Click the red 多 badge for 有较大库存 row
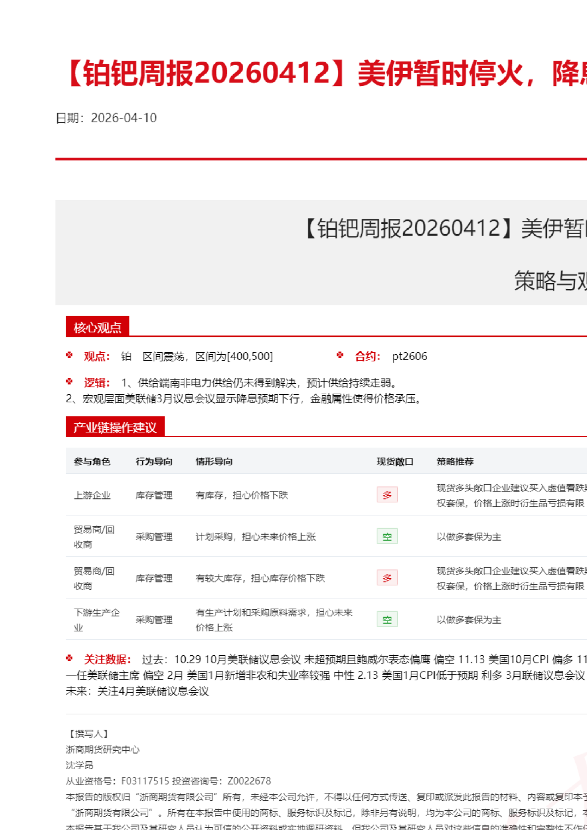Viewport: 587px width, 830px height. pos(387,578)
